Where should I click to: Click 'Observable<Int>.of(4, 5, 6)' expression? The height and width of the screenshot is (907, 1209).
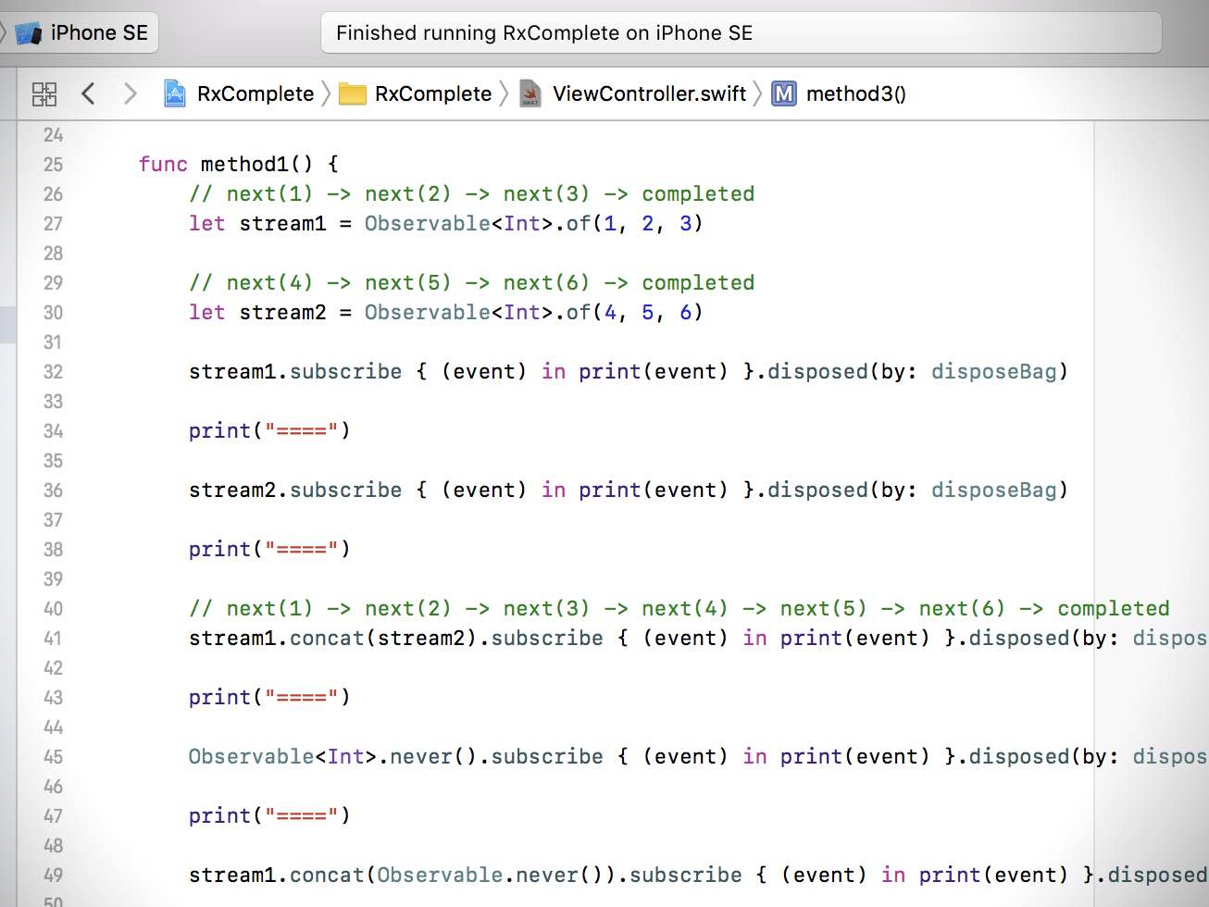click(x=533, y=313)
